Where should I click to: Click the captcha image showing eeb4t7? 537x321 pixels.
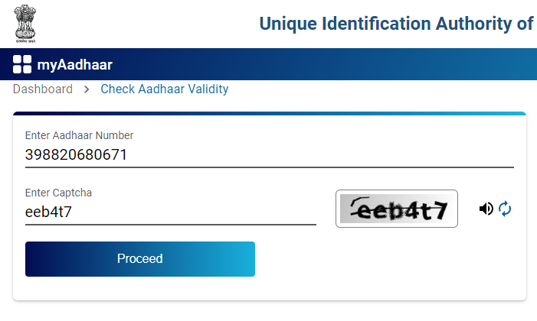(396, 209)
